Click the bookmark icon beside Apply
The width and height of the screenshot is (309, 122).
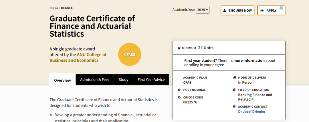(281, 8)
